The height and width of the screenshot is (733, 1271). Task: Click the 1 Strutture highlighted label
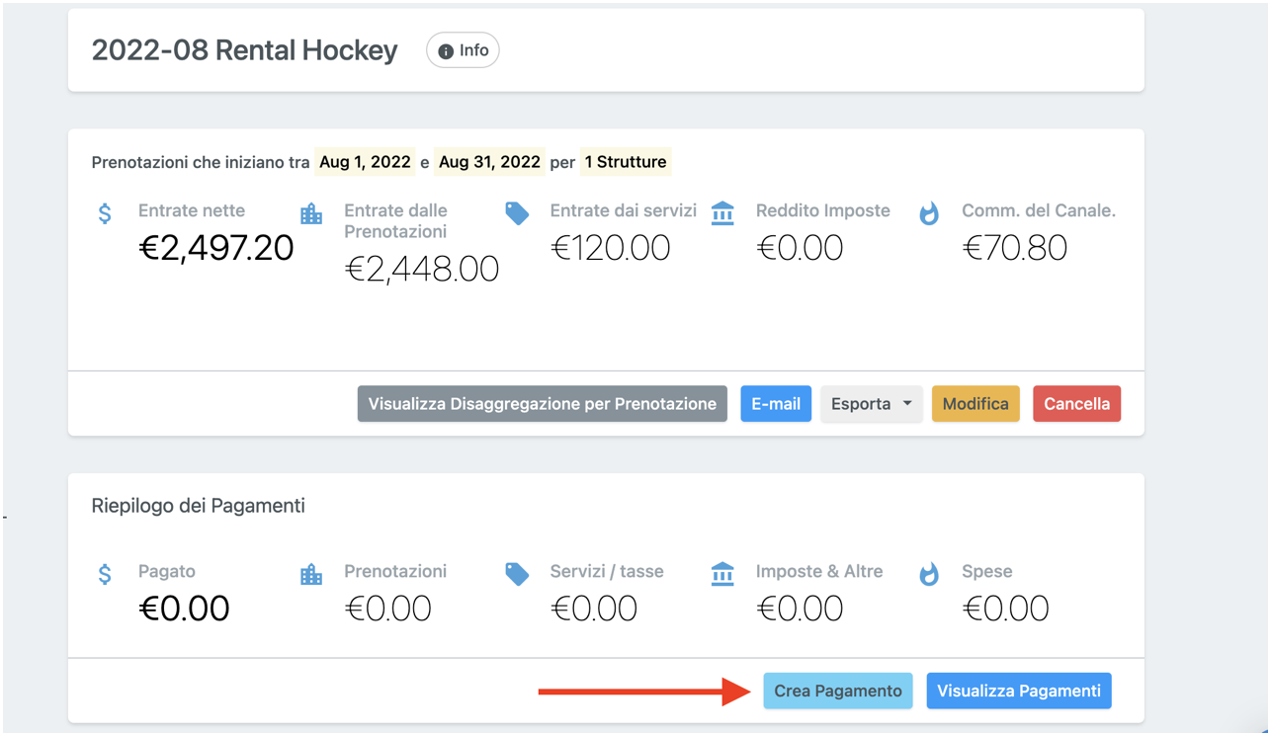[x=625, y=162]
